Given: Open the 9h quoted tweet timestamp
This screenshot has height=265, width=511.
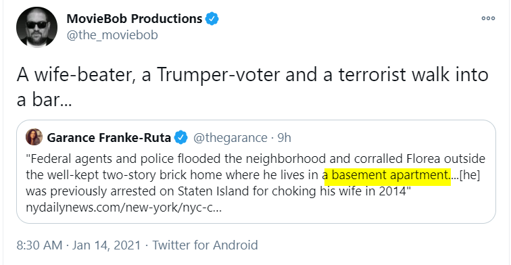Looking at the screenshot, I should coord(284,138).
